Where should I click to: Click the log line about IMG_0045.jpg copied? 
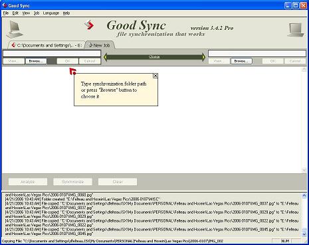(152, 232)
